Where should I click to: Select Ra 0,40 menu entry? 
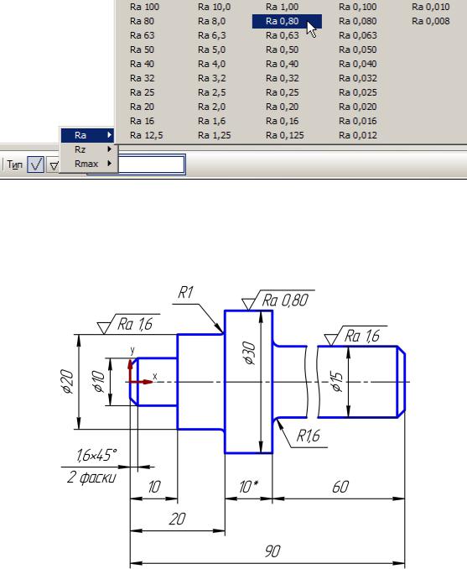tap(282, 64)
